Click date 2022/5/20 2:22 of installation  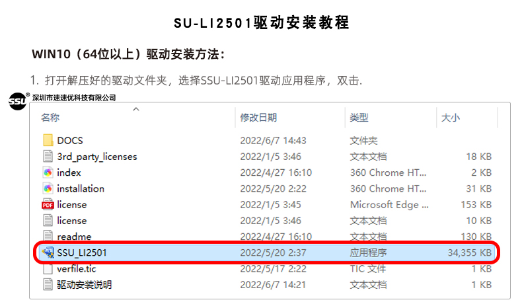click(x=274, y=188)
